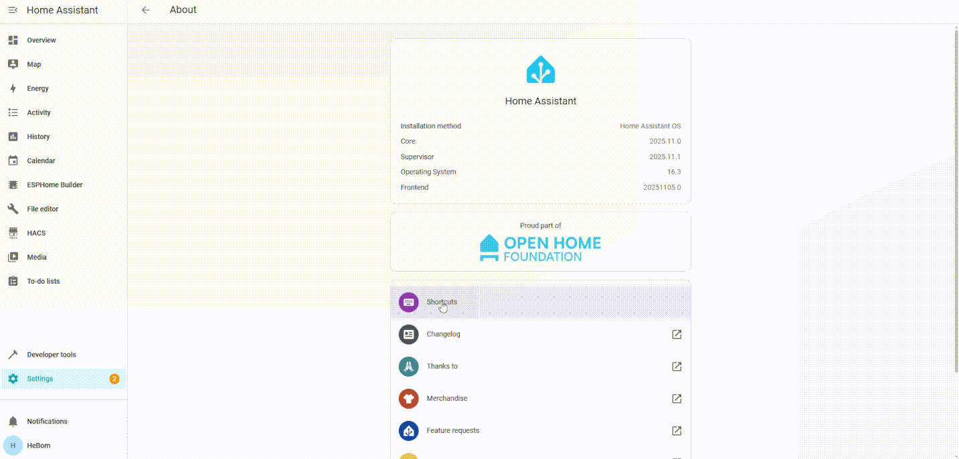
Task: Click the page vertical scrollbar
Action: [956, 201]
